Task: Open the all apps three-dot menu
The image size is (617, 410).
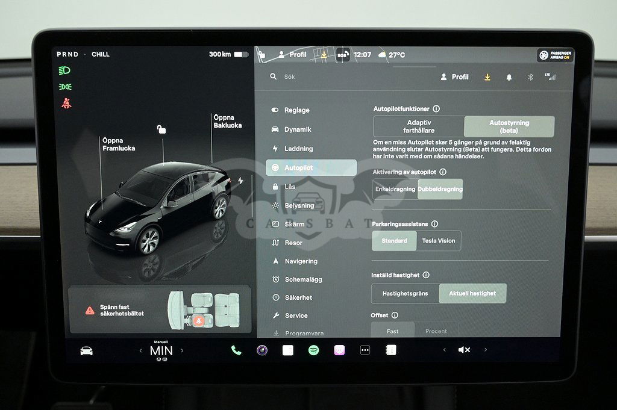Action: (x=365, y=350)
